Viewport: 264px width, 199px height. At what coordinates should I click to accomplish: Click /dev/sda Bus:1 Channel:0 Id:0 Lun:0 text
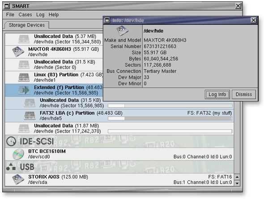[203, 182]
